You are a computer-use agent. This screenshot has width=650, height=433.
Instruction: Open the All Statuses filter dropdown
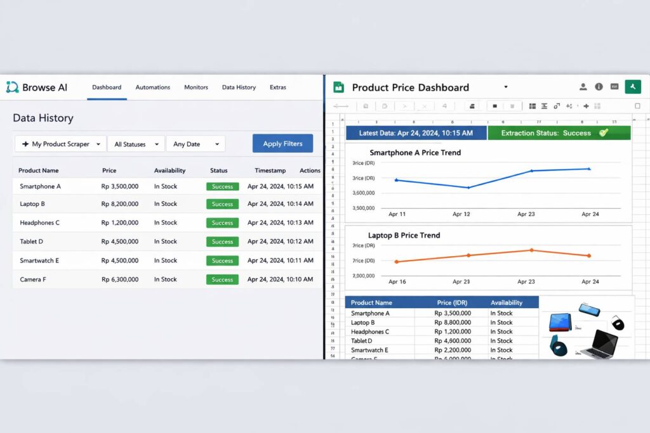pos(135,144)
